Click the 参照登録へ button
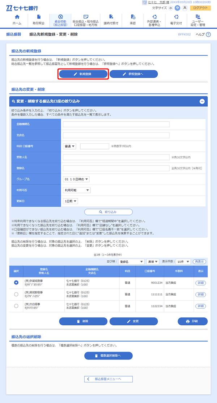 tap(134, 74)
